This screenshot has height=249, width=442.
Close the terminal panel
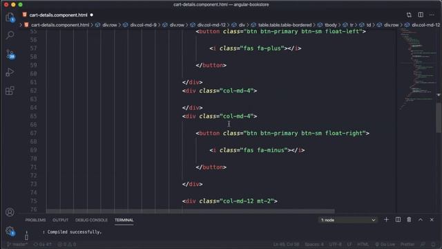tap(432, 220)
